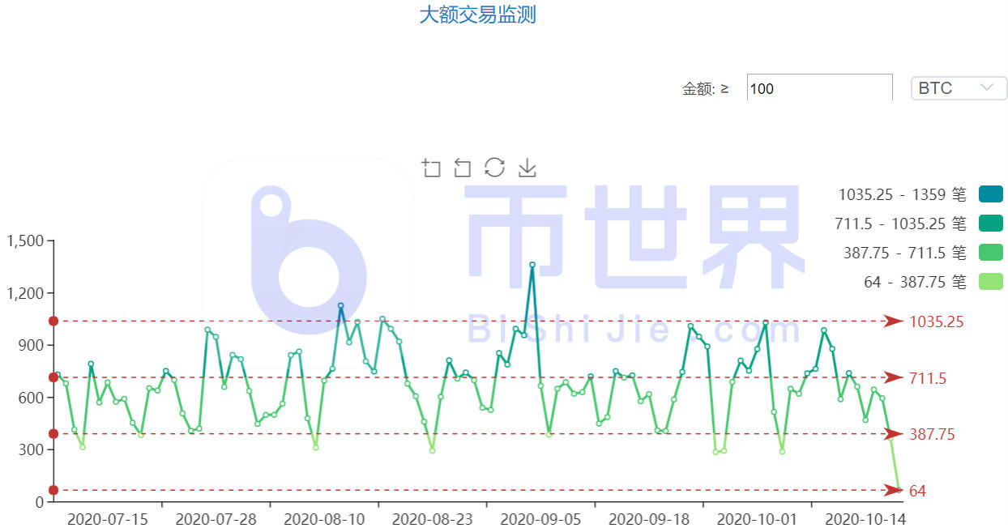Screen dimensions: 1008x528
Task: Click the amount input field containing 100
Action: point(818,87)
